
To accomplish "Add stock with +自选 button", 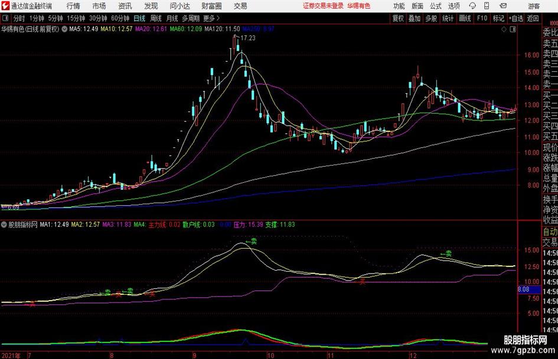I will tap(516, 18).
